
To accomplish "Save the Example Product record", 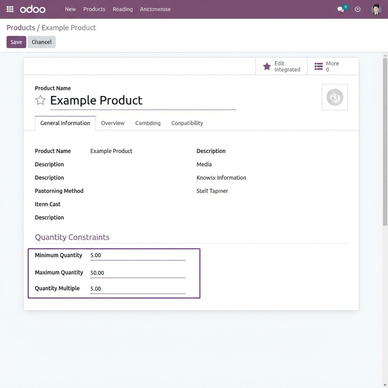I will pos(16,42).
